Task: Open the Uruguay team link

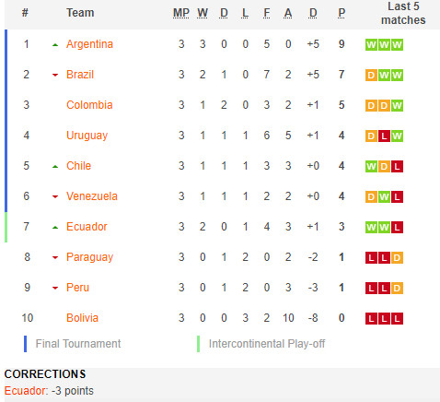Action: click(87, 136)
